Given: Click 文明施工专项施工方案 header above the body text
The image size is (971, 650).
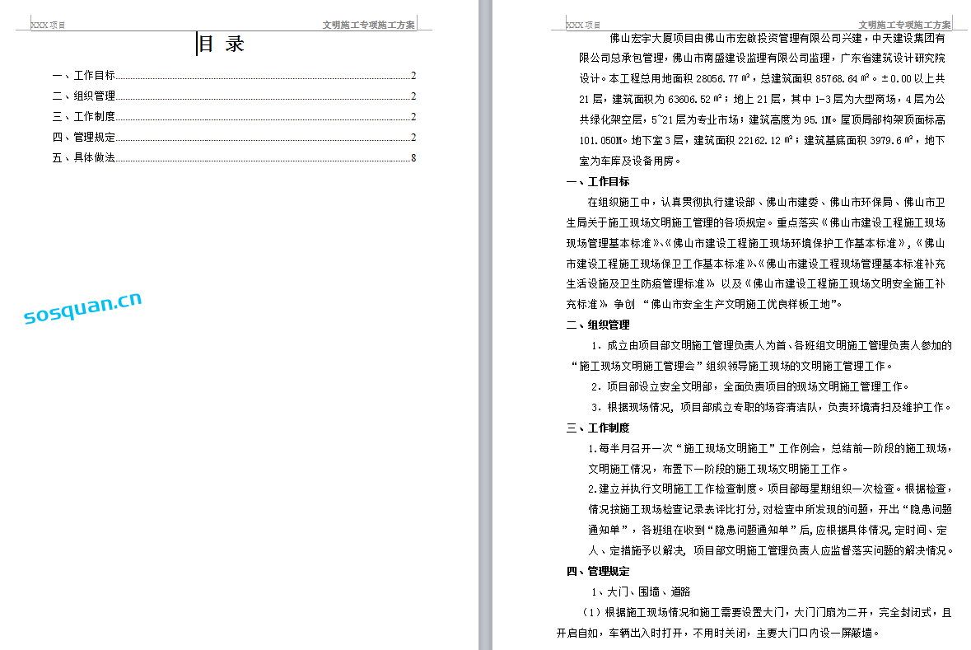Looking at the screenshot, I should point(904,26).
